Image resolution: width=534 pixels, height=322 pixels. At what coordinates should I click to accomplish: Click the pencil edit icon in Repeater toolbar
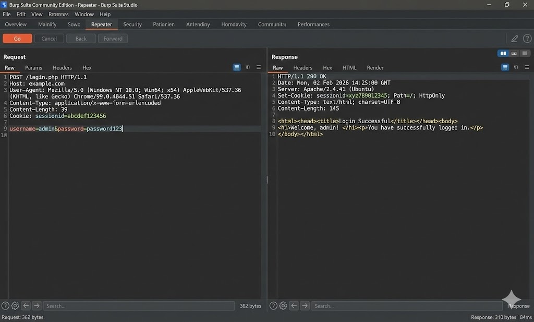click(515, 39)
